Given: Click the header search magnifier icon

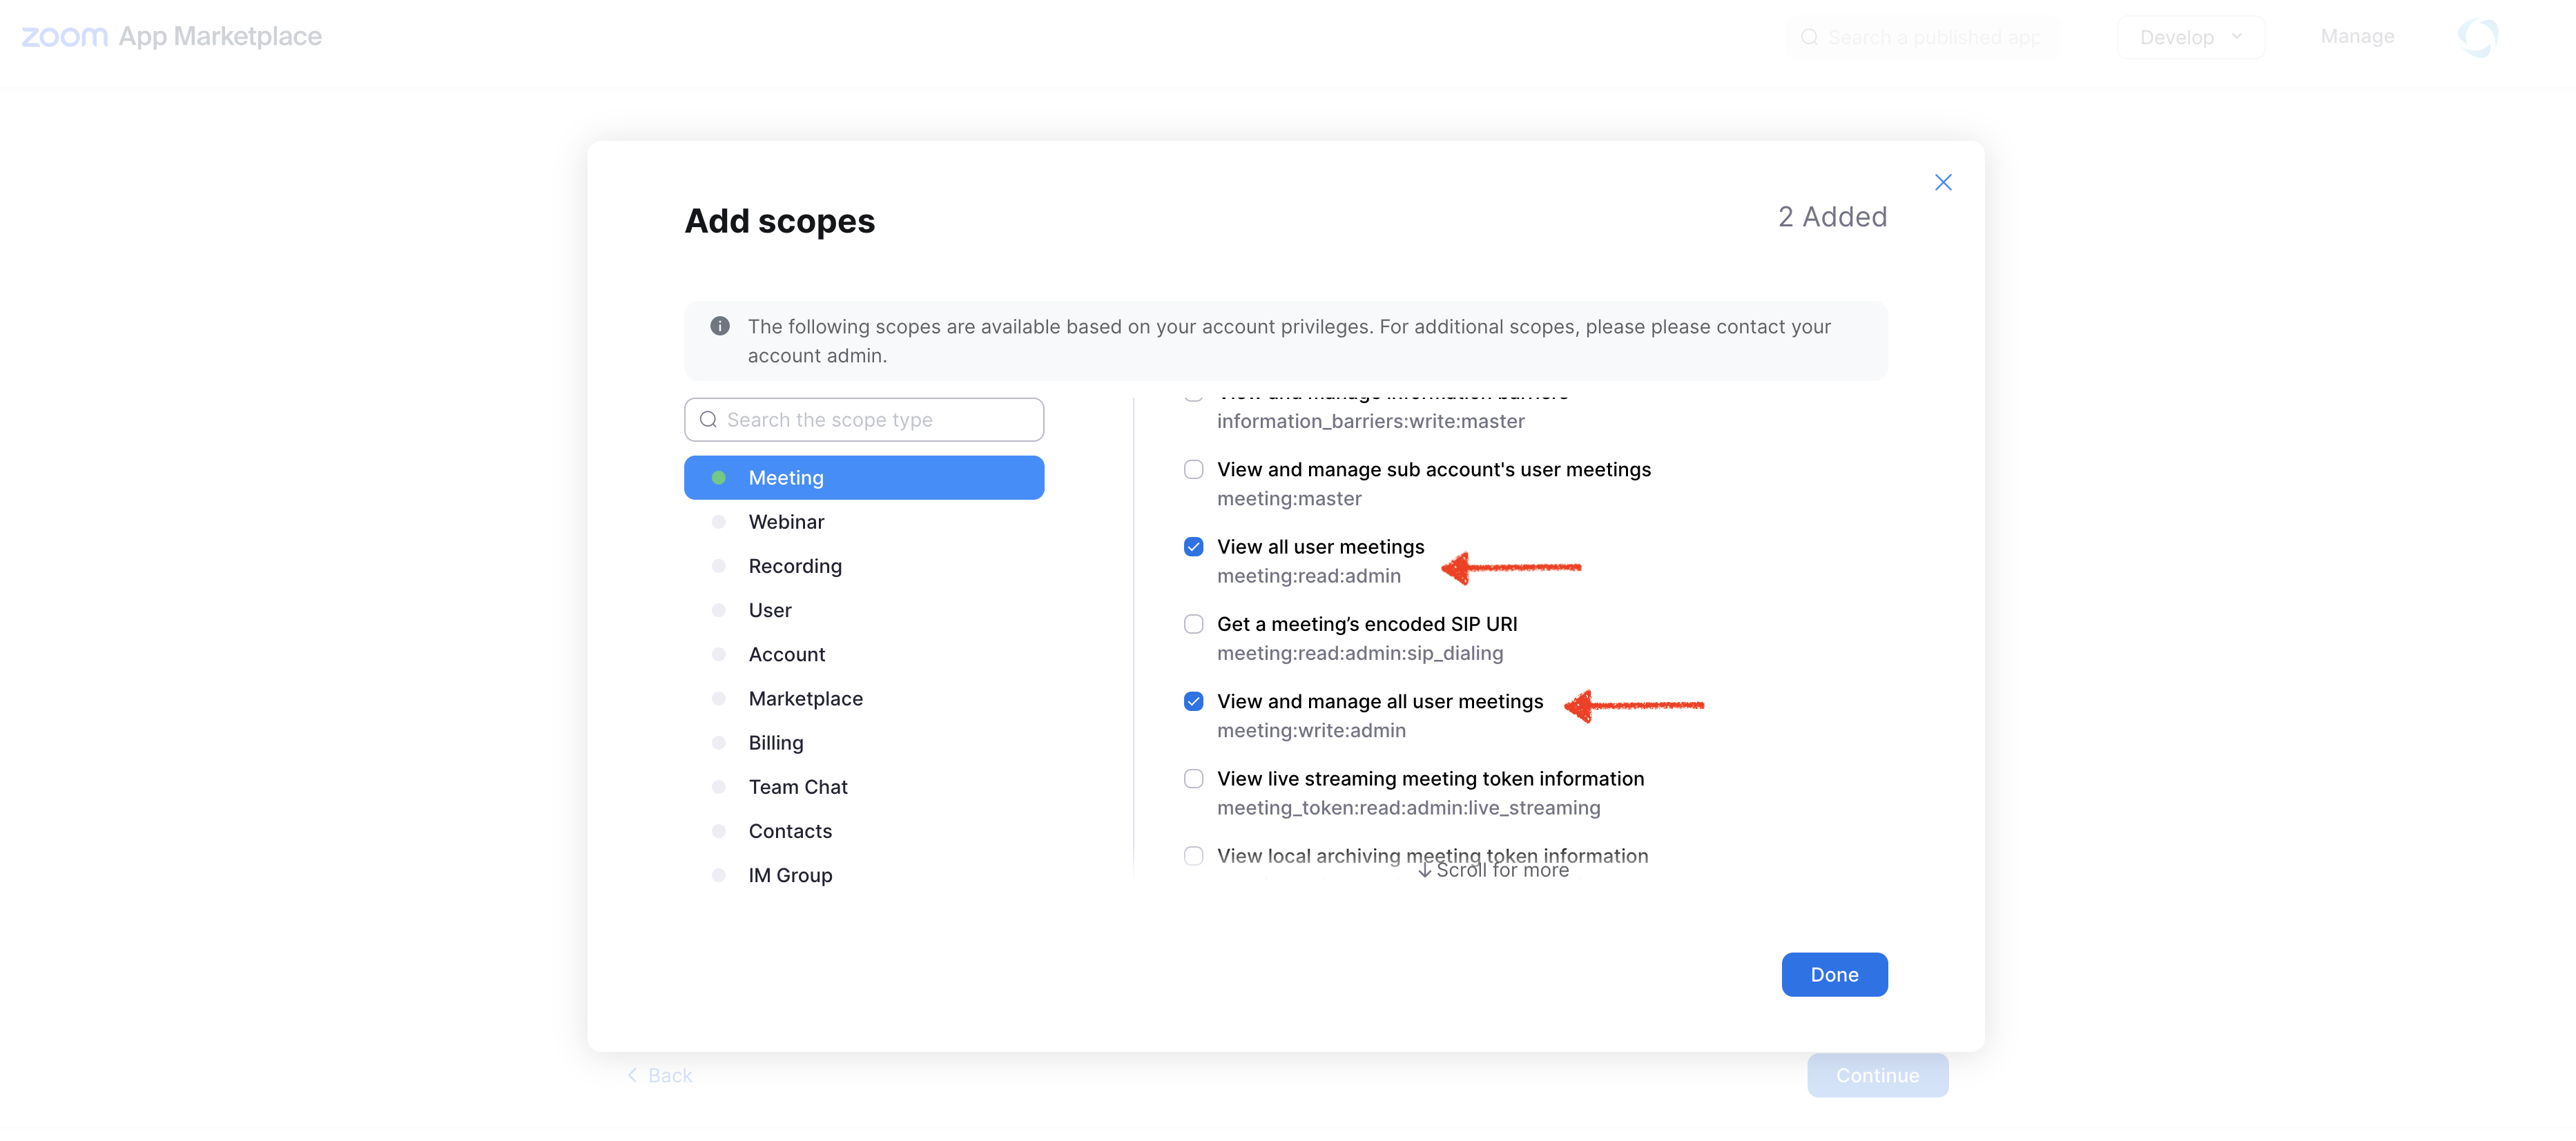Looking at the screenshot, I should 1809,37.
